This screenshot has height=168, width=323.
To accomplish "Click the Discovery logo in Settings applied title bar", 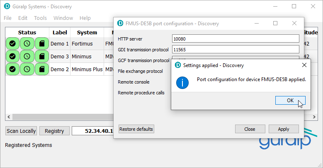I will (x=178, y=65).
